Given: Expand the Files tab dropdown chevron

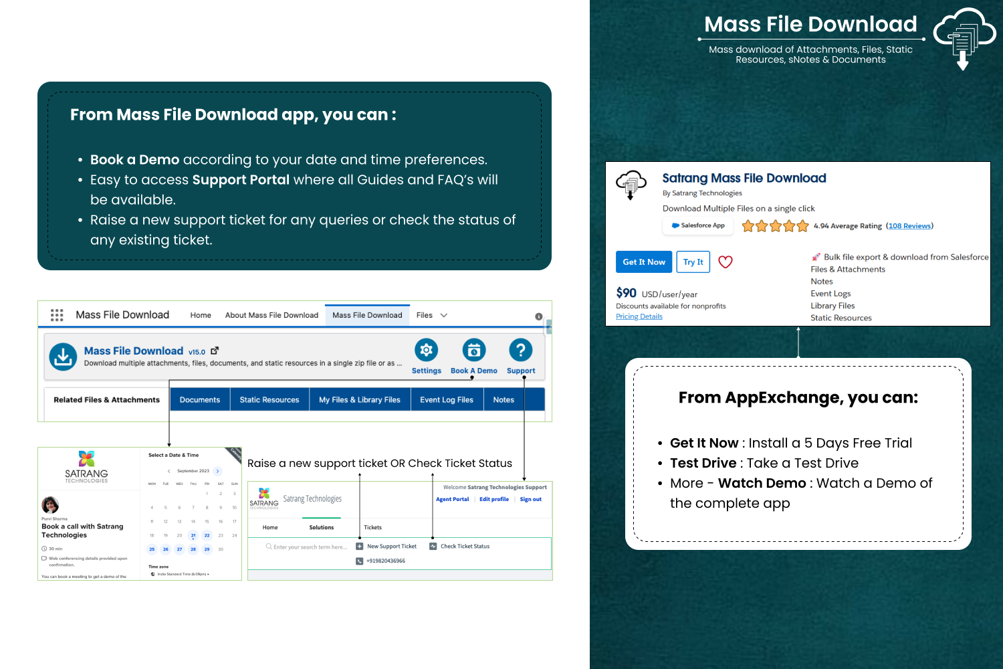Looking at the screenshot, I should (x=444, y=315).
